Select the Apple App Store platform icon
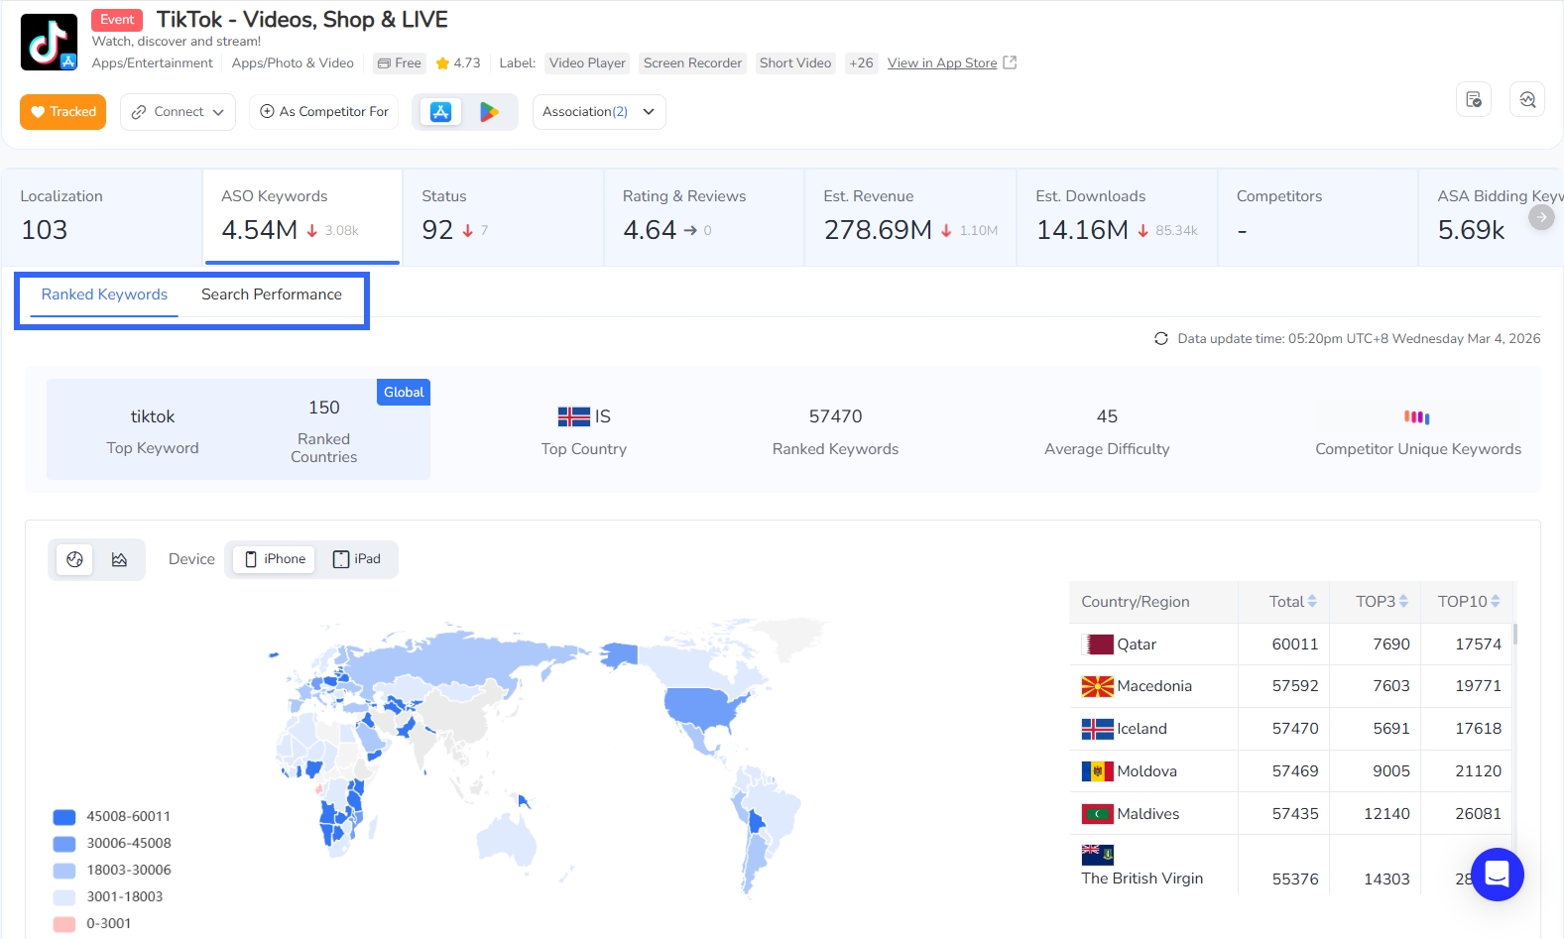 pos(441,112)
